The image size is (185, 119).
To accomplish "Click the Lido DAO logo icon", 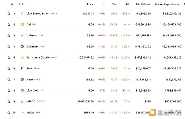I will (x=22, y=90).
